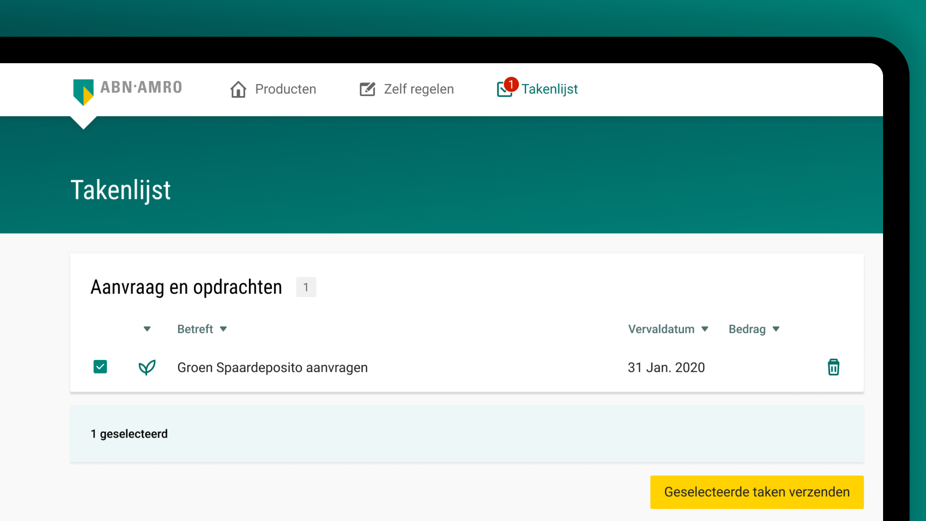Click the 1 geselecteerd status text
Screen dimensions: 926x521
[129, 434]
